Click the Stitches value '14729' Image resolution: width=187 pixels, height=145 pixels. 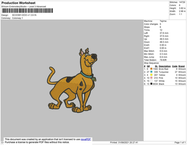click(182, 2)
